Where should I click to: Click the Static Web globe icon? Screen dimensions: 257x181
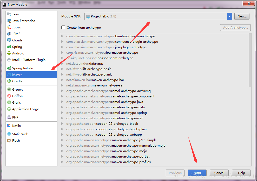(9, 134)
